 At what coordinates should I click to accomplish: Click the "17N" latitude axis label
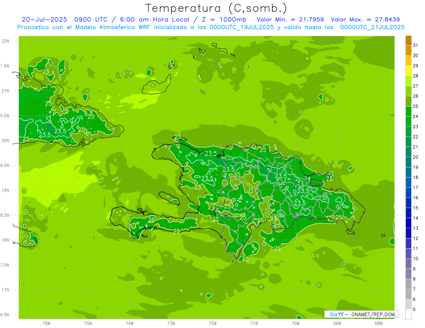(6, 290)
